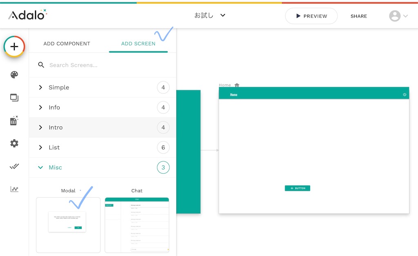The image size is (418, 256).
Task: Click the Info count badge 4
Action: coord(163,107)
